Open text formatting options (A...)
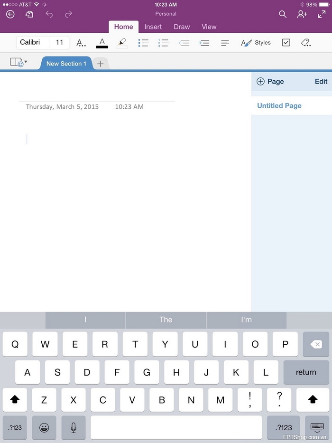 point(81,43)
